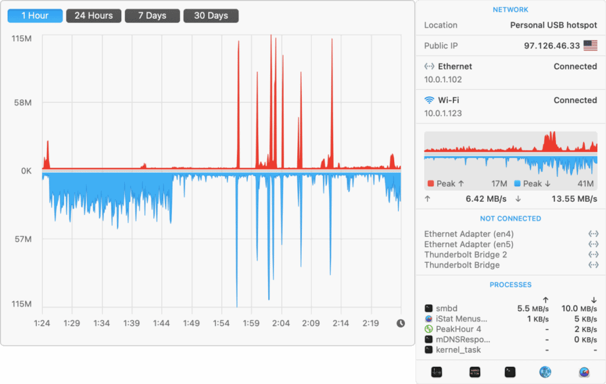Select the 1 Hour time range
The width and height of the screenshot is (606, 384).
click(35, 16)
